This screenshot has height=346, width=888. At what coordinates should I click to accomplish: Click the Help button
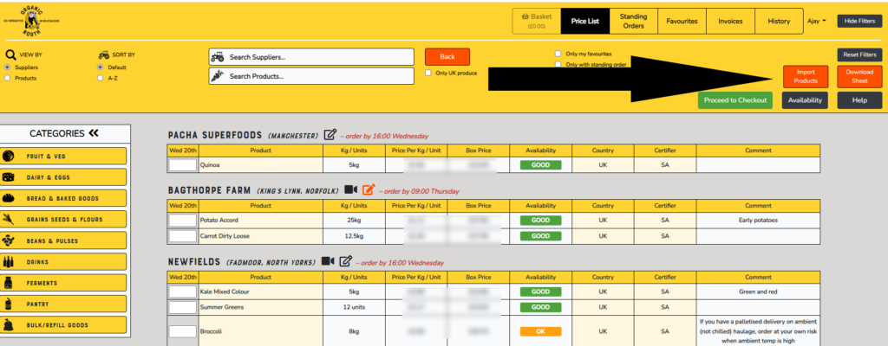pyautogui.click(x=859, y=100)
